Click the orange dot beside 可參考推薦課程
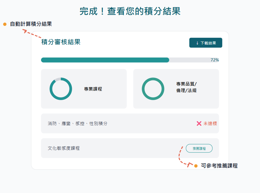This screenshot has height=193, width=260. click(x=196, y=166)
